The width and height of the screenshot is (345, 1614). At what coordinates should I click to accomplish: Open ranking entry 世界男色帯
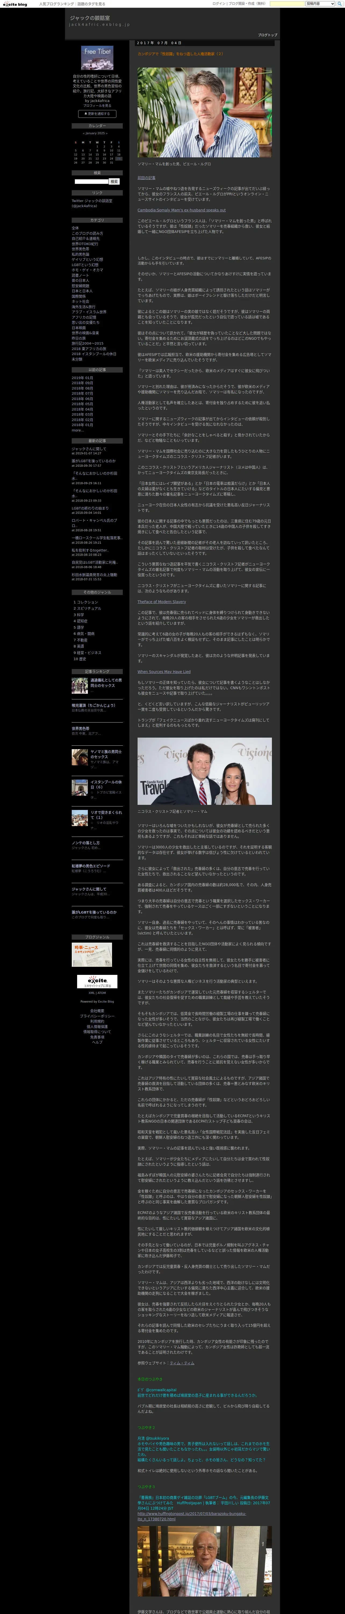click(x=80, y=729)
